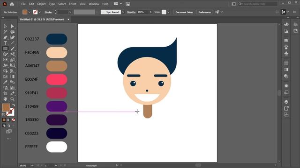
Task: Pick the Eyedropper tool
Action: point(5,82)
